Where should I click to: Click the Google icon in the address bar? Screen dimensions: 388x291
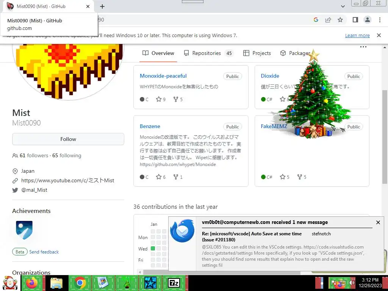316,20
